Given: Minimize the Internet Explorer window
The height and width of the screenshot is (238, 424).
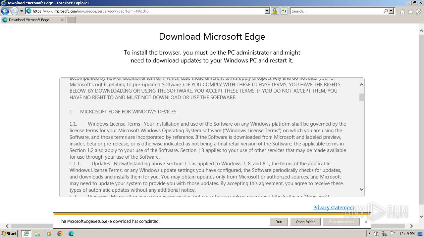Looking at the screenshot, I should tap(409, 3).
